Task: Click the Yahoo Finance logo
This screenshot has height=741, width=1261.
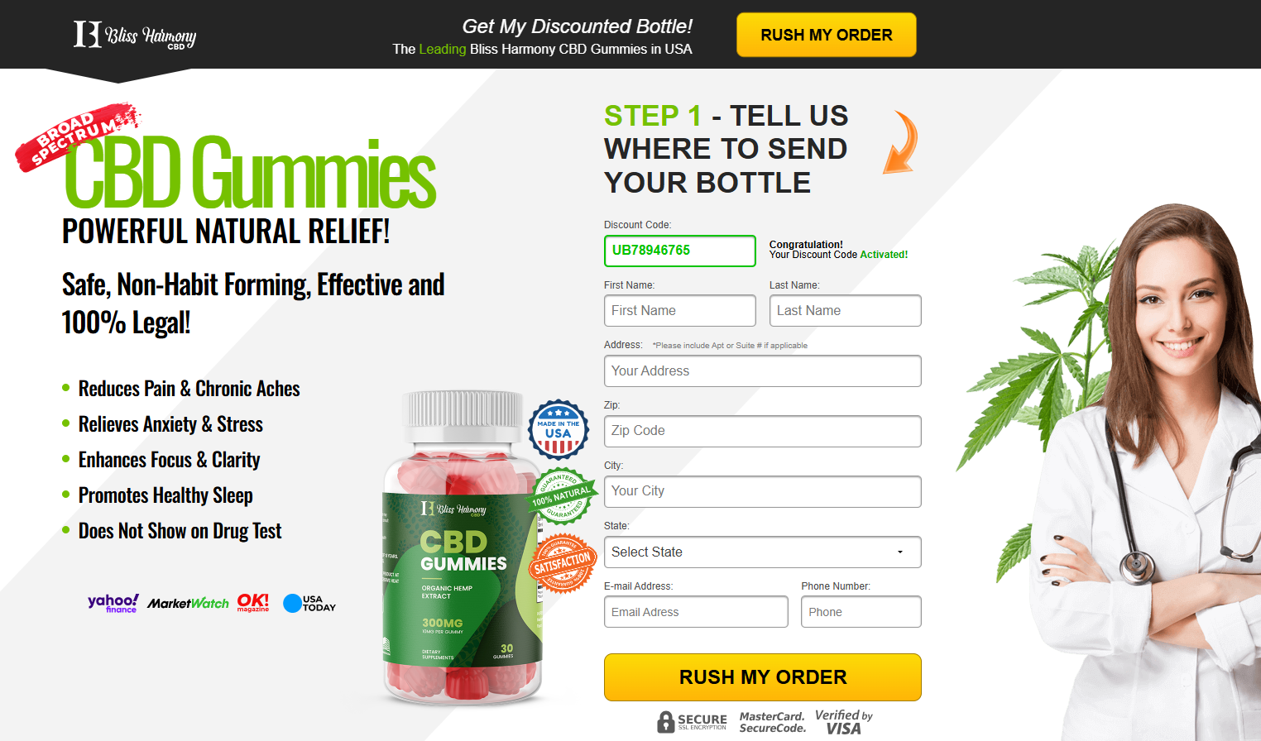Action: pyautogui.click(x=113, y=603)
